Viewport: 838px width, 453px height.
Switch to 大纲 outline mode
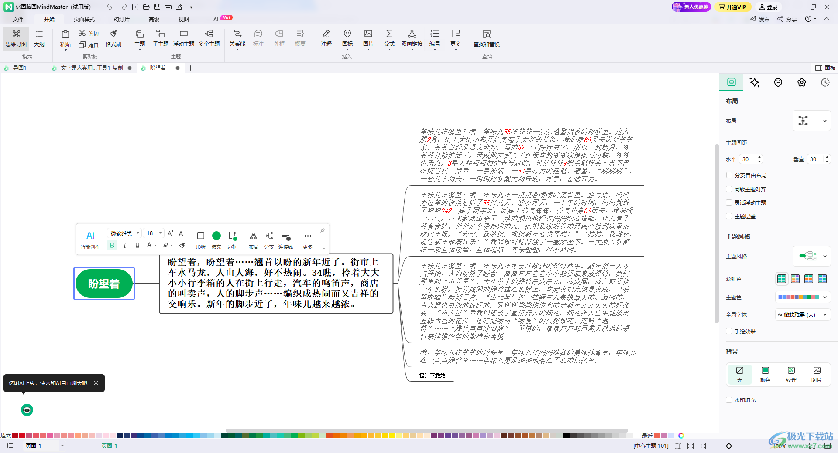coord(39,38)
